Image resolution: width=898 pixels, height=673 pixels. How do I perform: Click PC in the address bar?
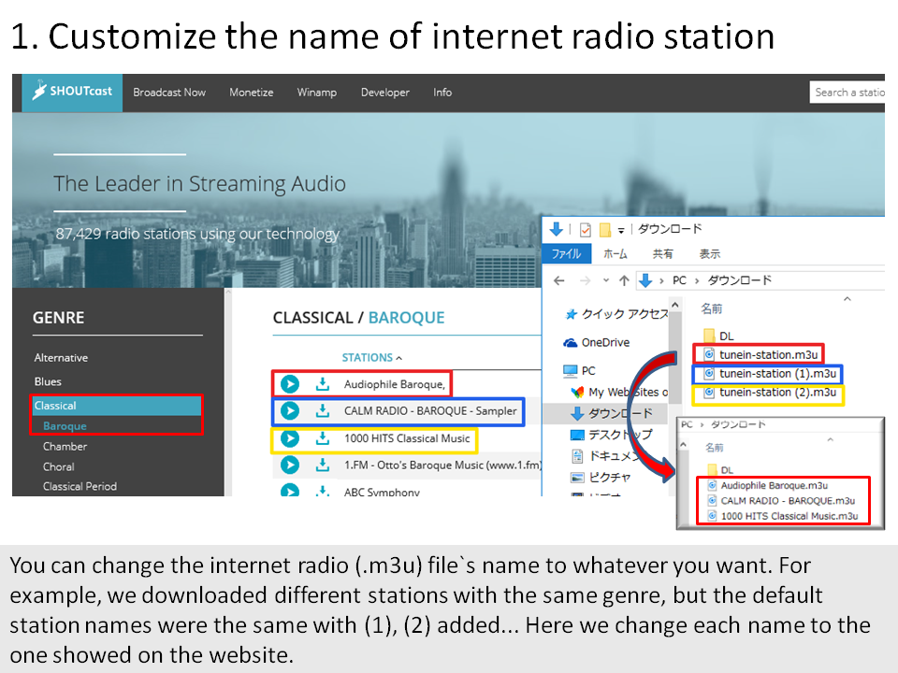[x=679, y=280]
